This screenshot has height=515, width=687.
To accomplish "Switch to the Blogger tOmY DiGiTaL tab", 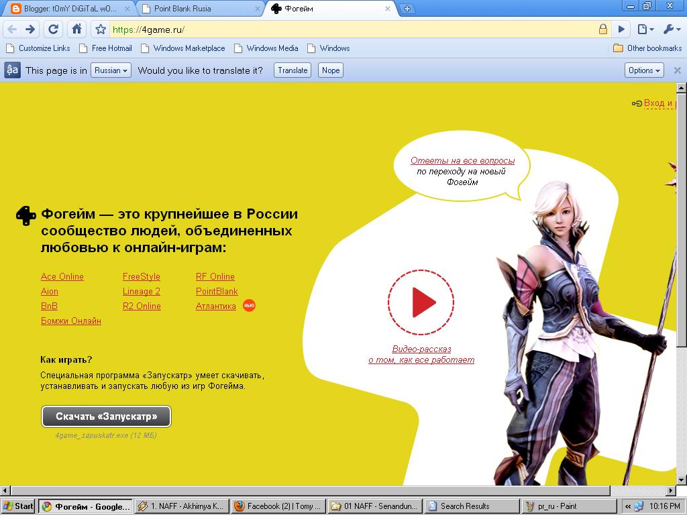I will coord(69,9).
